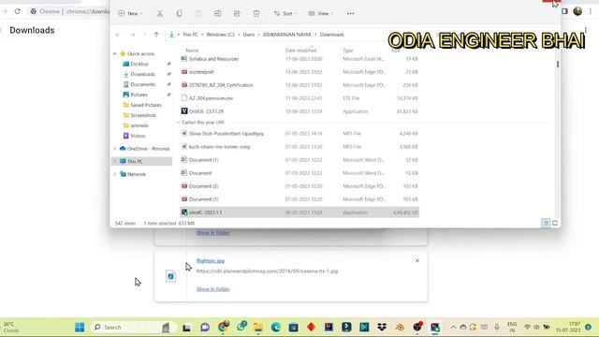Open Documents in the navigation pane
Screen dimensions: 599x337
pyautogui.click(x=142, y=84)
